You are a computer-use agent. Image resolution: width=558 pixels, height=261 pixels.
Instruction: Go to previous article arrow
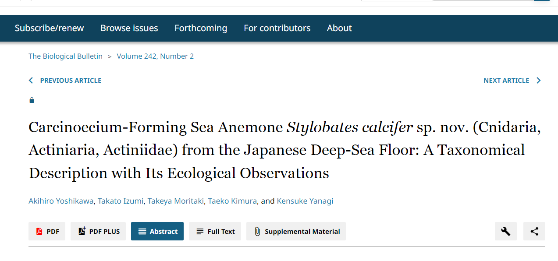point(31,80)
